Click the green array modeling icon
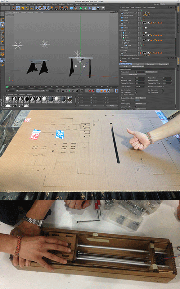 click(x=85, y=8)
